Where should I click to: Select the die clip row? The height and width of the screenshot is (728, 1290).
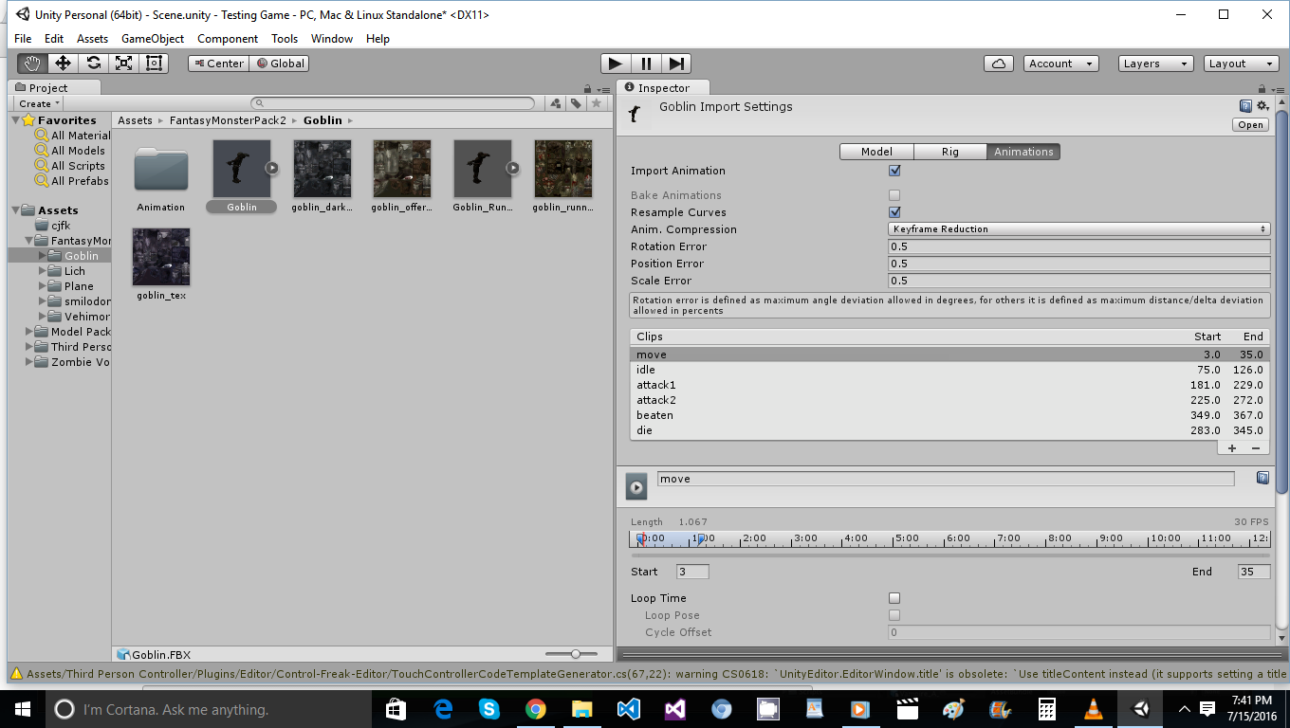(949, 430)
